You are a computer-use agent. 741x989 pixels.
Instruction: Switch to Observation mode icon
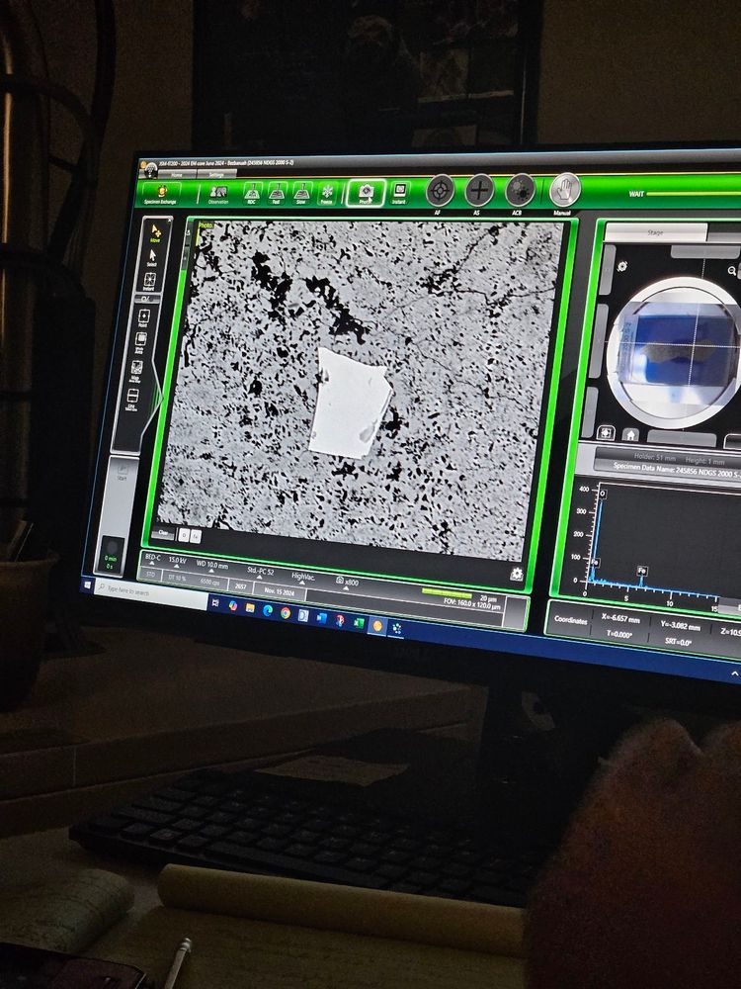218,194
